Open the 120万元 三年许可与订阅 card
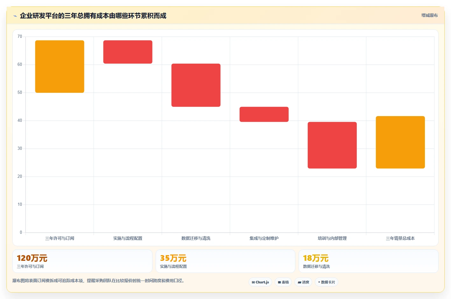The image size is (451, 299). (x=82, y=261)
